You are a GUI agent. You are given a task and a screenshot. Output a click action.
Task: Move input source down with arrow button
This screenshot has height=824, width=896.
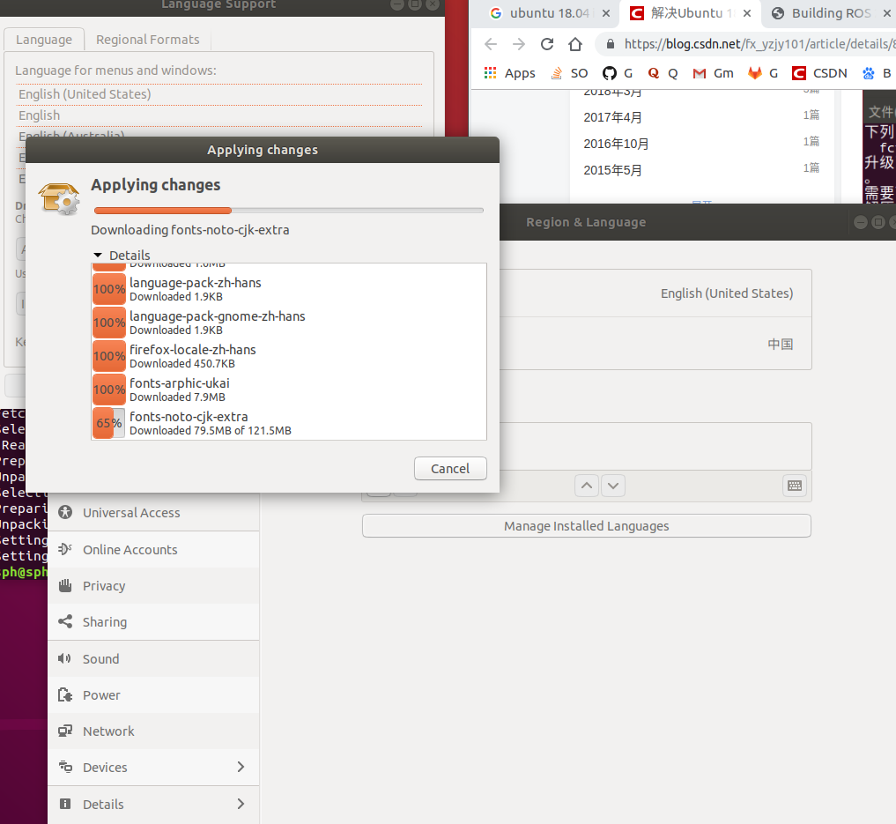pyautogui.click(x=613, y=486)
